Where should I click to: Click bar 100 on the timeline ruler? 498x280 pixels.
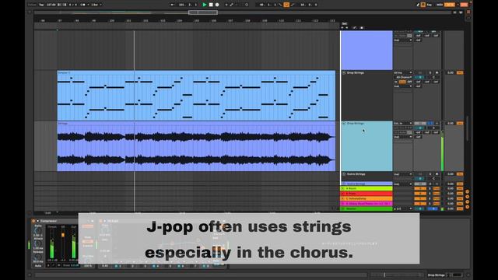(112, 21)
